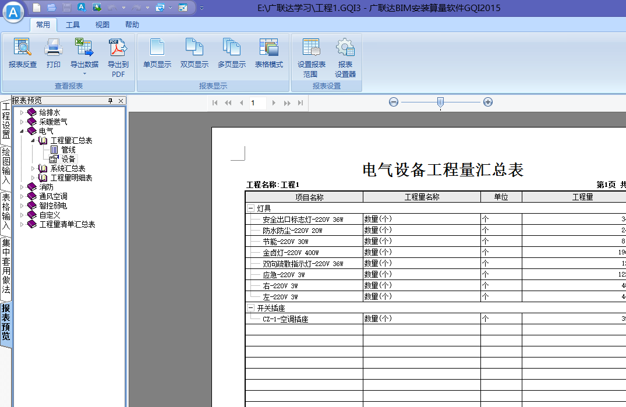Select 自定义 tree item
The height and width of the screenshot is (407, 626).
[x=49, y=215]
